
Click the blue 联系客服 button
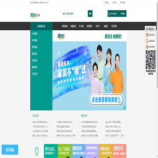coord(10,150)
